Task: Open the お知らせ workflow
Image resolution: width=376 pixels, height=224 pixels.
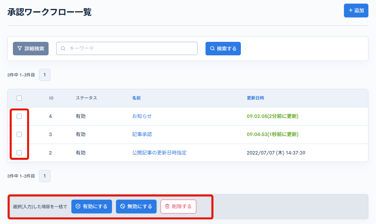Action: click(142, 116)
